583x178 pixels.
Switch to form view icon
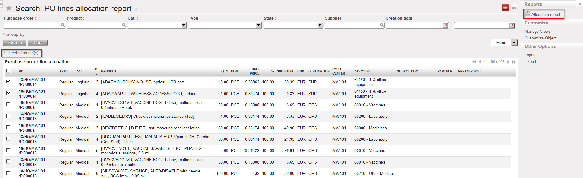coord(514,8)
